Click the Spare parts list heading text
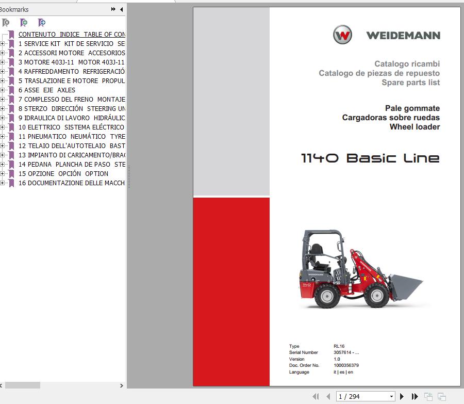Screen dimensions: 464x404 (411, 83)
